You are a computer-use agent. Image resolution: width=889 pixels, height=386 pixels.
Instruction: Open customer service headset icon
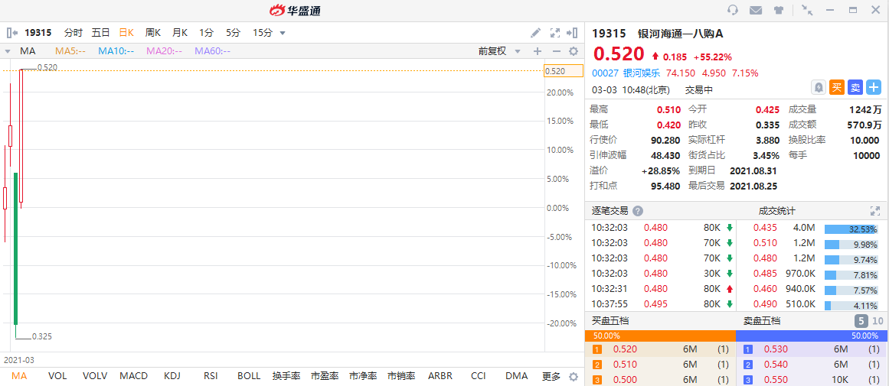pyautogui.click(x=733, y=10)
